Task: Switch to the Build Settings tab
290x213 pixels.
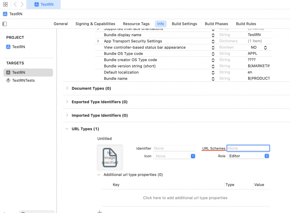Action: [x=184, y=24]
